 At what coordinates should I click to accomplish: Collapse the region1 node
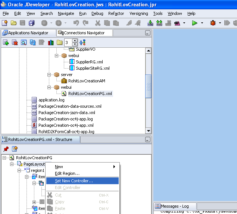[x=19, y=171]
